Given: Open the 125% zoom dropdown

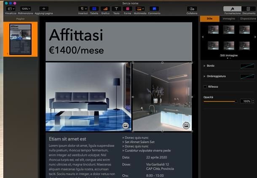Looking at the screenshot, I should (x=25, y=9).
